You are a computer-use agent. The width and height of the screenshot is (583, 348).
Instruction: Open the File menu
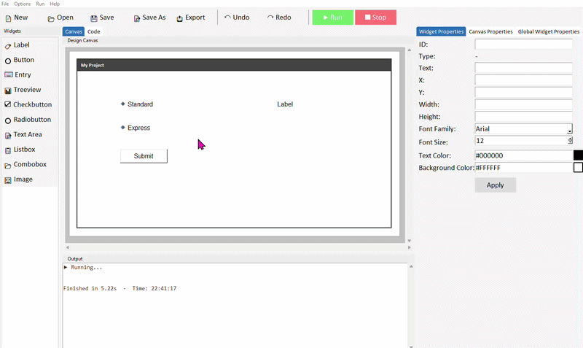click(x=5, y=4)
